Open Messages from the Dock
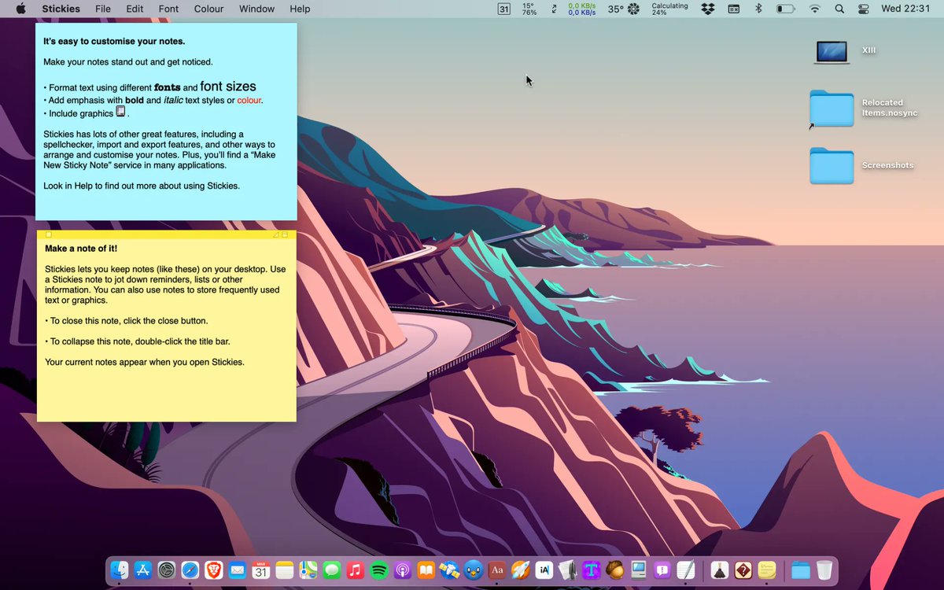Viewport: 944px width, 590px height. [x=331, y=570]
